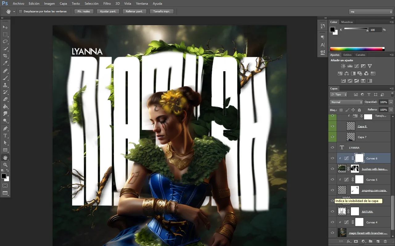This screenshot has height=246, width=395.
Task: Open the Hand tool preset picker arrow
Action: point(14,12)
